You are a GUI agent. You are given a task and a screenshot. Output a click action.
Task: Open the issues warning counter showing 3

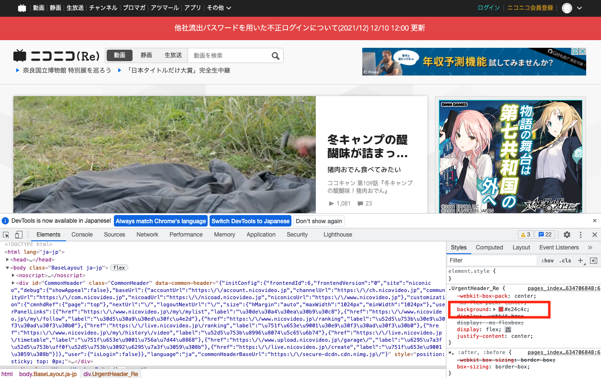[x=525, y=235]
